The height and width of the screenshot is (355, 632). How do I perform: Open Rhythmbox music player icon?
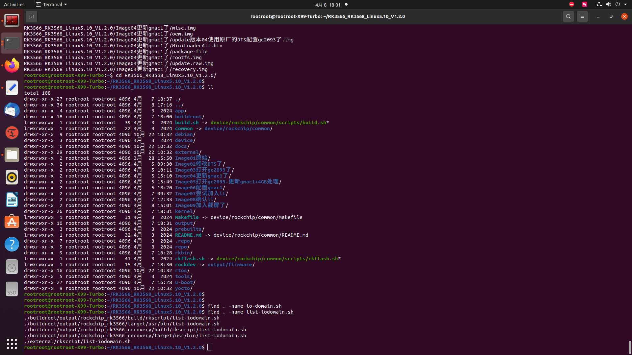(12, 177)
